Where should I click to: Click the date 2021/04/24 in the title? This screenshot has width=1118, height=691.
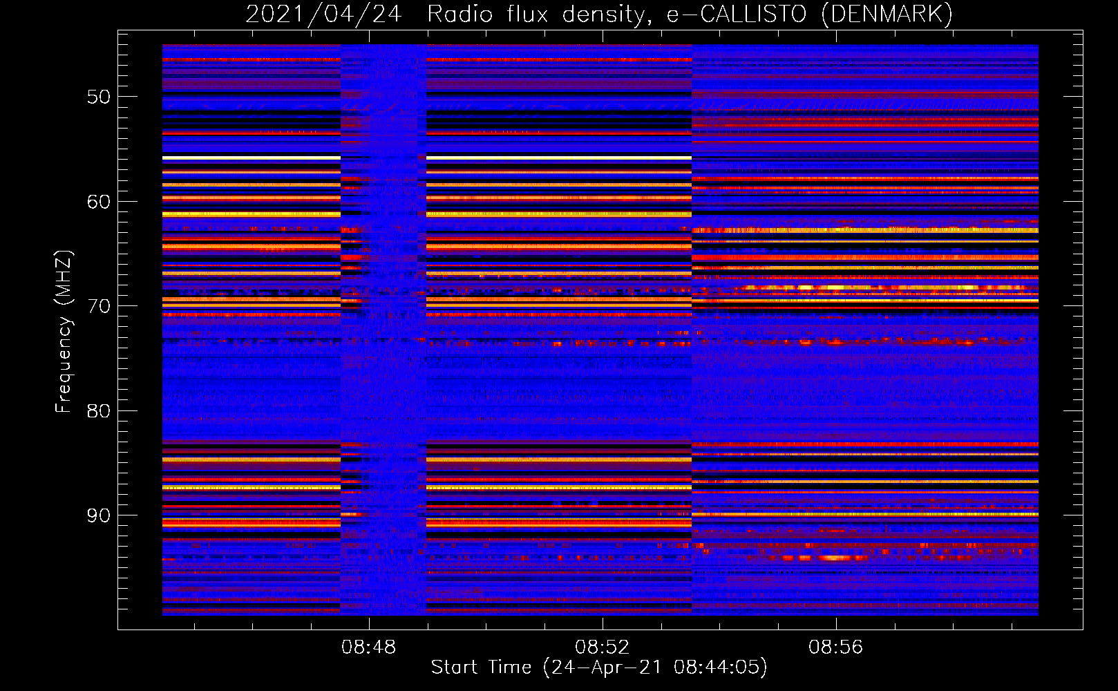(323, 14)
